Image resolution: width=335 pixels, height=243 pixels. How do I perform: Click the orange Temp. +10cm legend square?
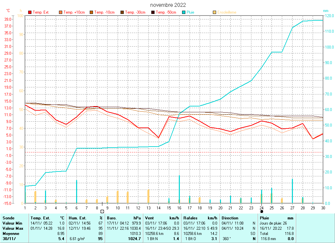click(x=61, y=12)
